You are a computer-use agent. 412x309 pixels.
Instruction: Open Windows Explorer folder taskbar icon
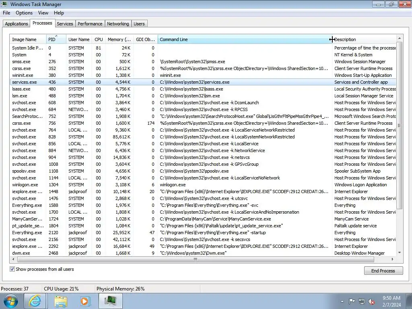coord(61,301)
